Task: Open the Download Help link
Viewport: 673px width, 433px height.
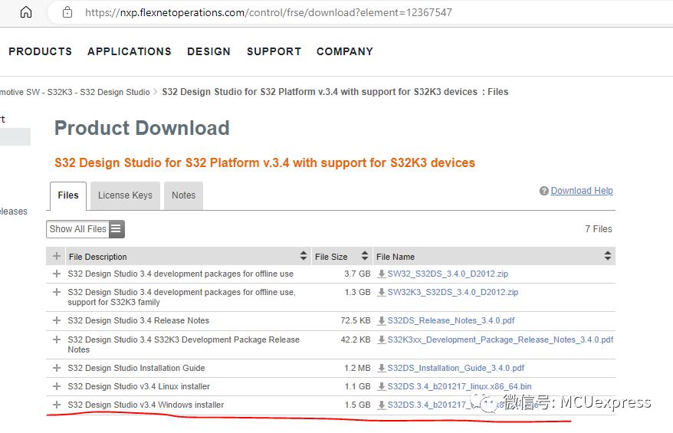Action: 582,191
